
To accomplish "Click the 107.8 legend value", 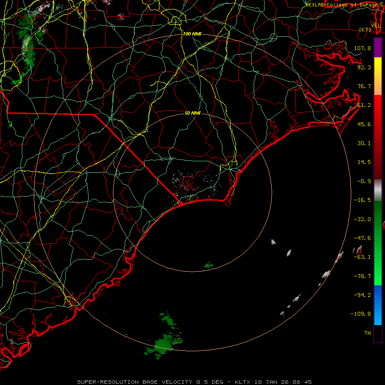I will (x=362, y=48).
